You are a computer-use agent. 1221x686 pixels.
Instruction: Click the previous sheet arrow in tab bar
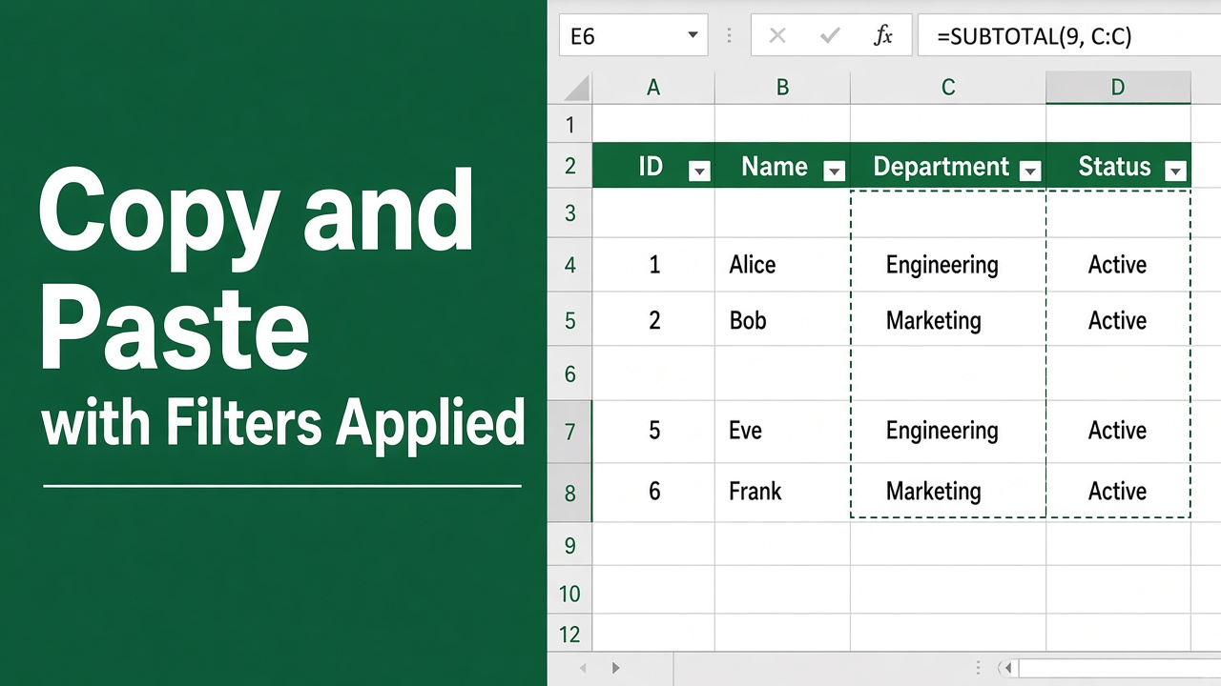click(583, 669)
